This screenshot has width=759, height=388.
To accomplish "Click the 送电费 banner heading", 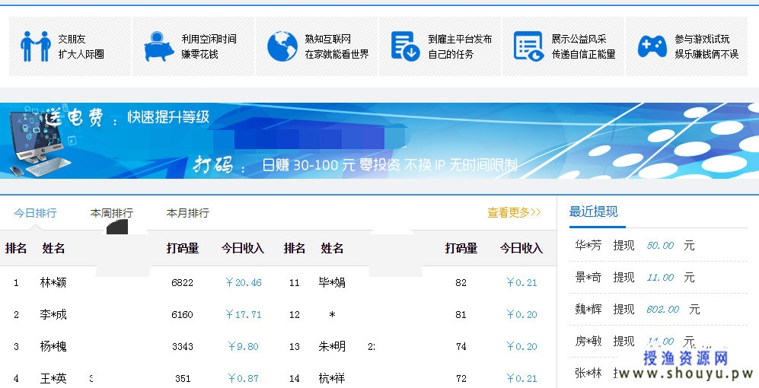I will pos(73,118).
